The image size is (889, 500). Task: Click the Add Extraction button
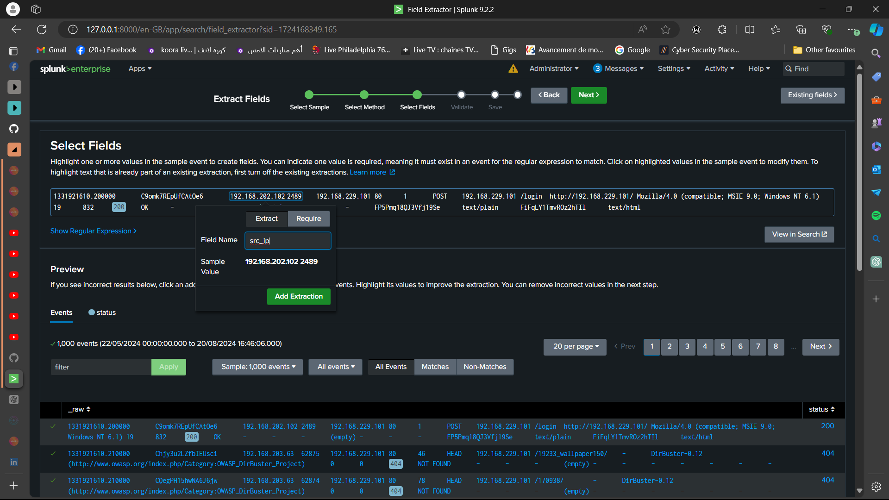click(x=299, y=296)
